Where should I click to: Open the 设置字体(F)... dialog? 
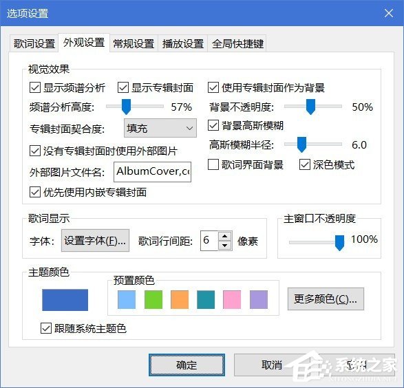click(95, 241)
